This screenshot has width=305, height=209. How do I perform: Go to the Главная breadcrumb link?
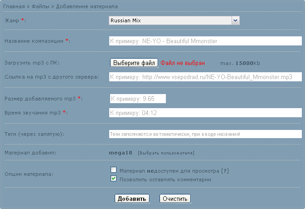(14, 6)
